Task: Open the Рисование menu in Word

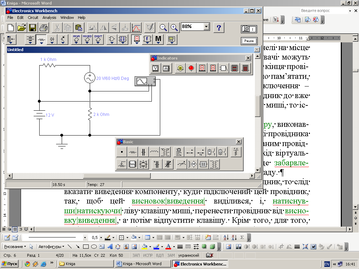Action: (x=15, y=247)
